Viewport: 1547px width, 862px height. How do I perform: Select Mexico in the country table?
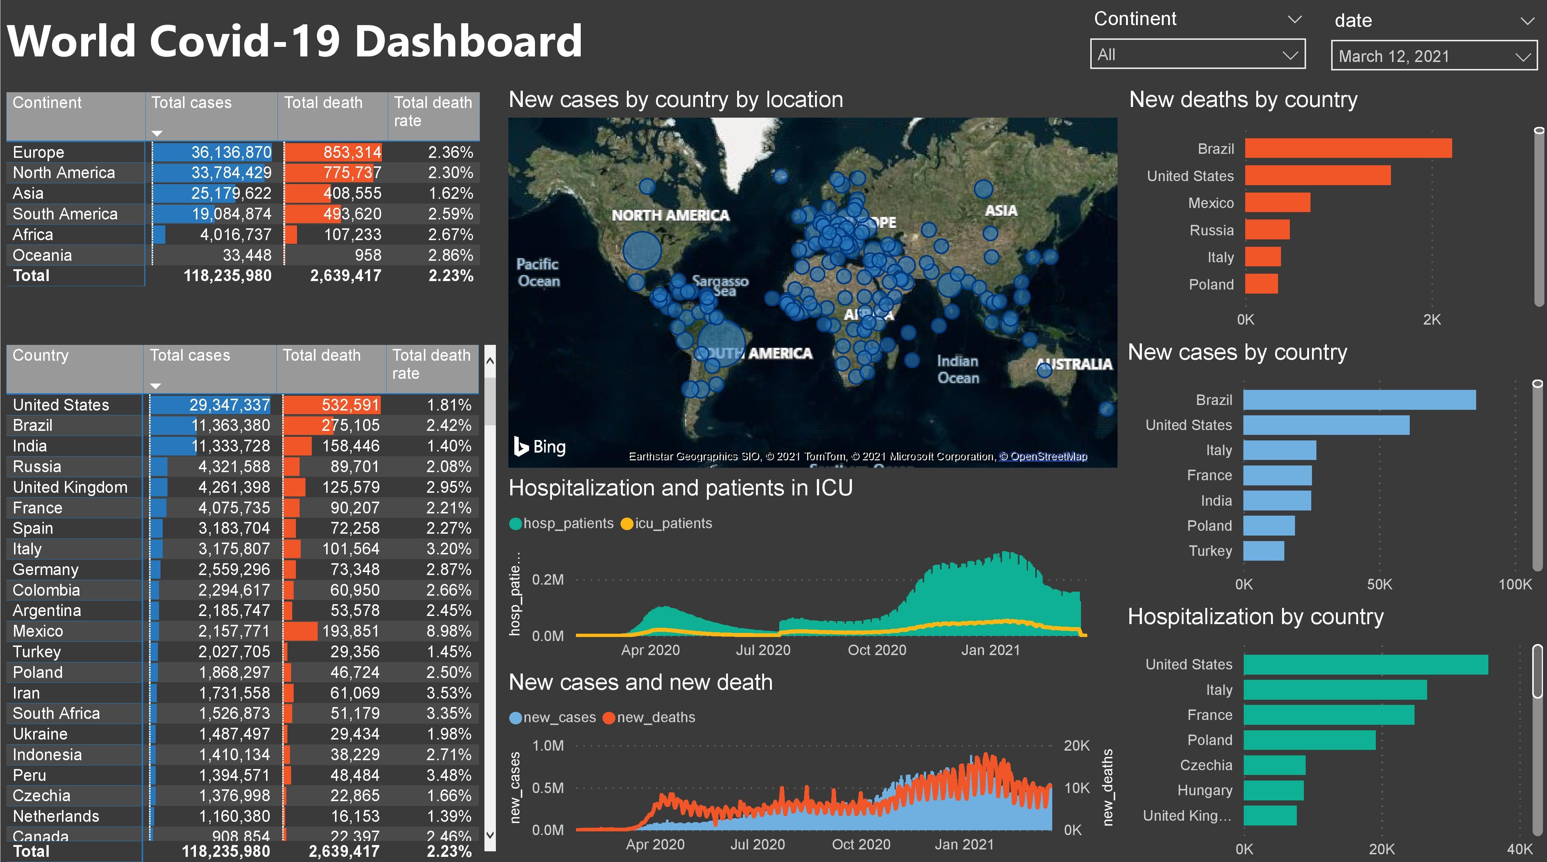[x=243, y=631]
